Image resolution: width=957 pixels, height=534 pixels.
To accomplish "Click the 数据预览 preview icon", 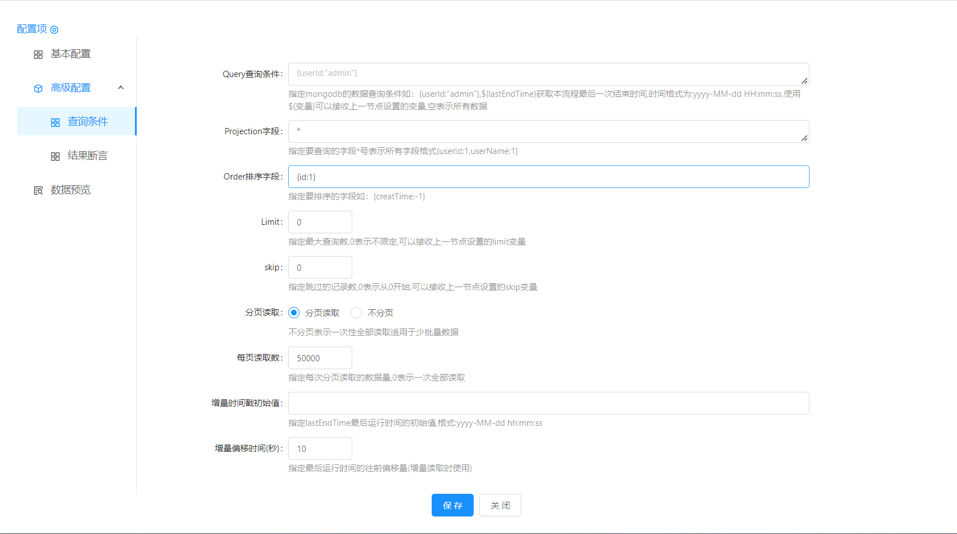I will (38, 190).
